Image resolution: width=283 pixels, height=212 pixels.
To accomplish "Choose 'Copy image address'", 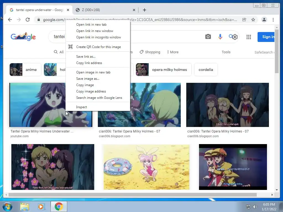I will click(98, 91).
